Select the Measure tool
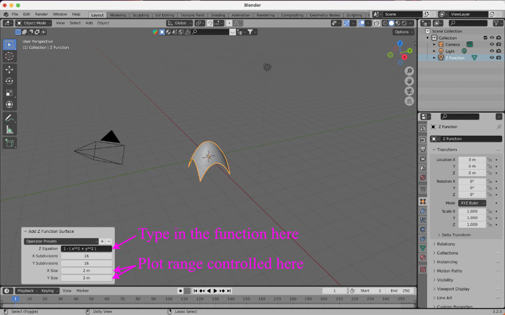The height and width of the screenshot is (315, 505). (9, 130)
